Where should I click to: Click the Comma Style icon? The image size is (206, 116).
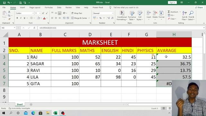(x=104, y=18)
